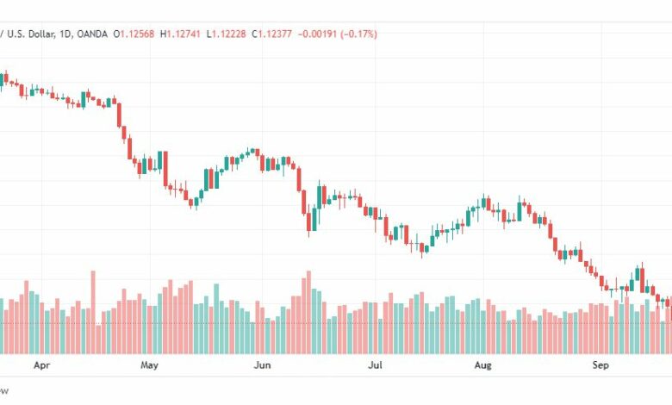
Task: Click the tall teal volume bar in mid-May
Action: pyautogui.click(x=216, y=319)
